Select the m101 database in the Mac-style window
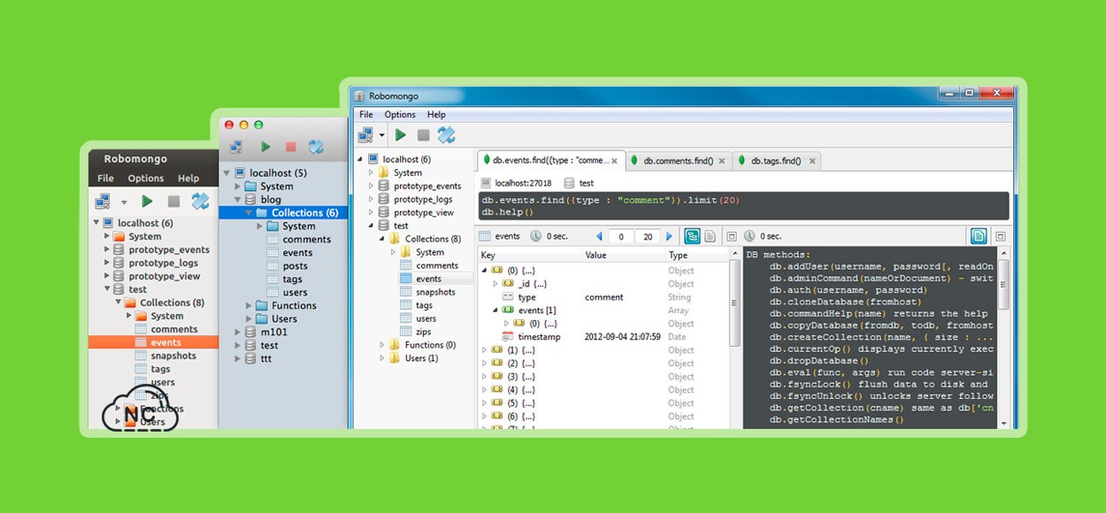The width and height of the screenshot is (1106, 513). tap(273, 332)
